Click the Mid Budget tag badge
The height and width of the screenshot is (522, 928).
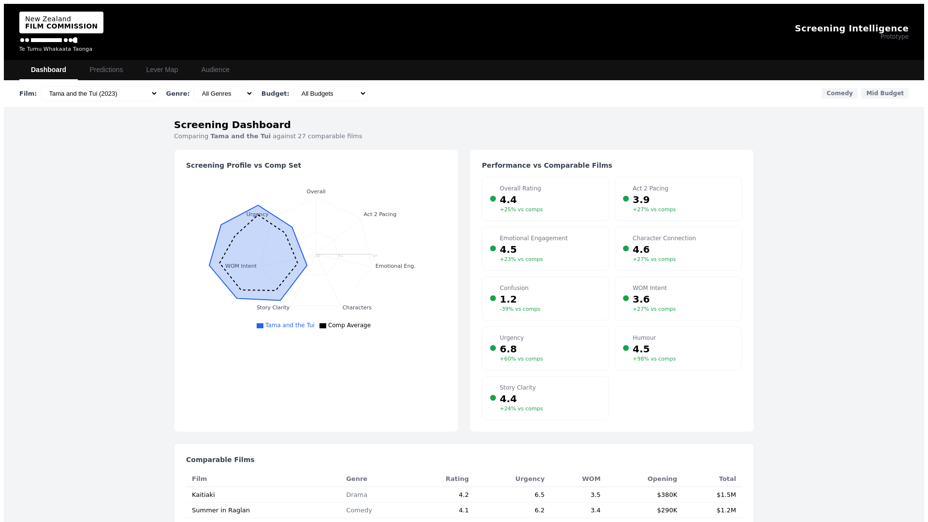coord(884,93)
